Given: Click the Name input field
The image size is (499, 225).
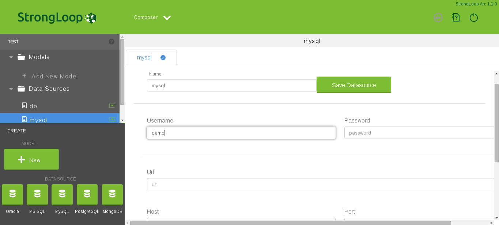Looking at the screenshot, I should coord(231,85).
